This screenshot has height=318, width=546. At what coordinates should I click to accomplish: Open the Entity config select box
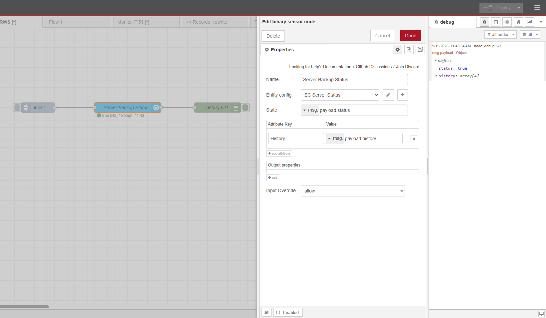tap(340, 95)
